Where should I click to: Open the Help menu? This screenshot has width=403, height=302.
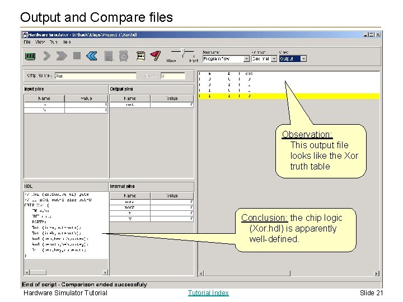click(x=67, y=42)
